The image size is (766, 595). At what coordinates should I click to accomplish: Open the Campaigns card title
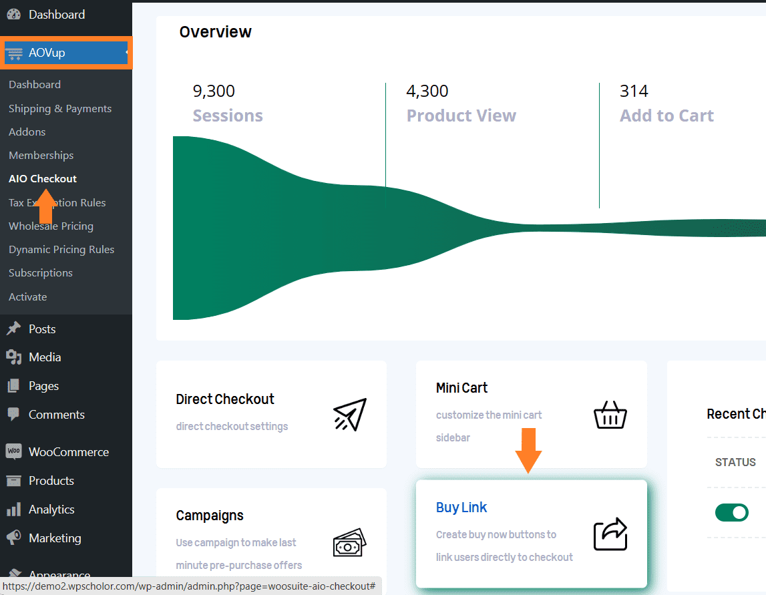pos(210,516)
